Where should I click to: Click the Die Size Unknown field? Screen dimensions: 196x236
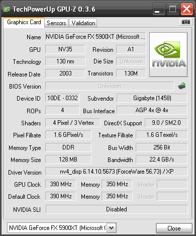click(x=131, y=61)
